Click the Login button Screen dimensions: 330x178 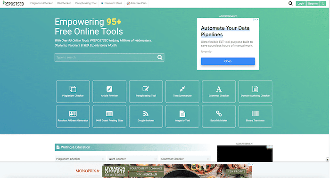click(301, 4)
